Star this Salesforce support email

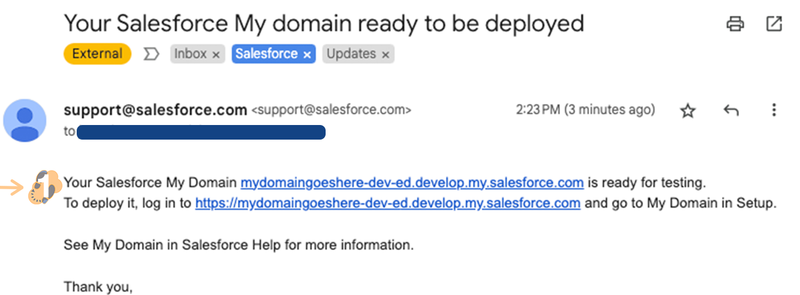(688, 110)
